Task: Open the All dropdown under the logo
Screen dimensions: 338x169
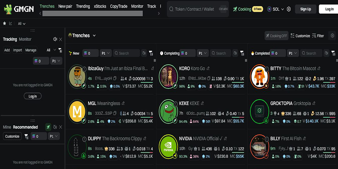Action: pos(22,24)
